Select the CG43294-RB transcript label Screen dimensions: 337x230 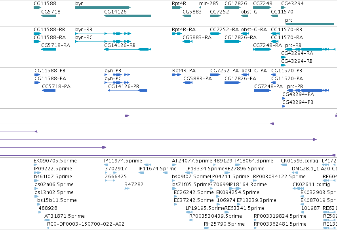point(297,61)
